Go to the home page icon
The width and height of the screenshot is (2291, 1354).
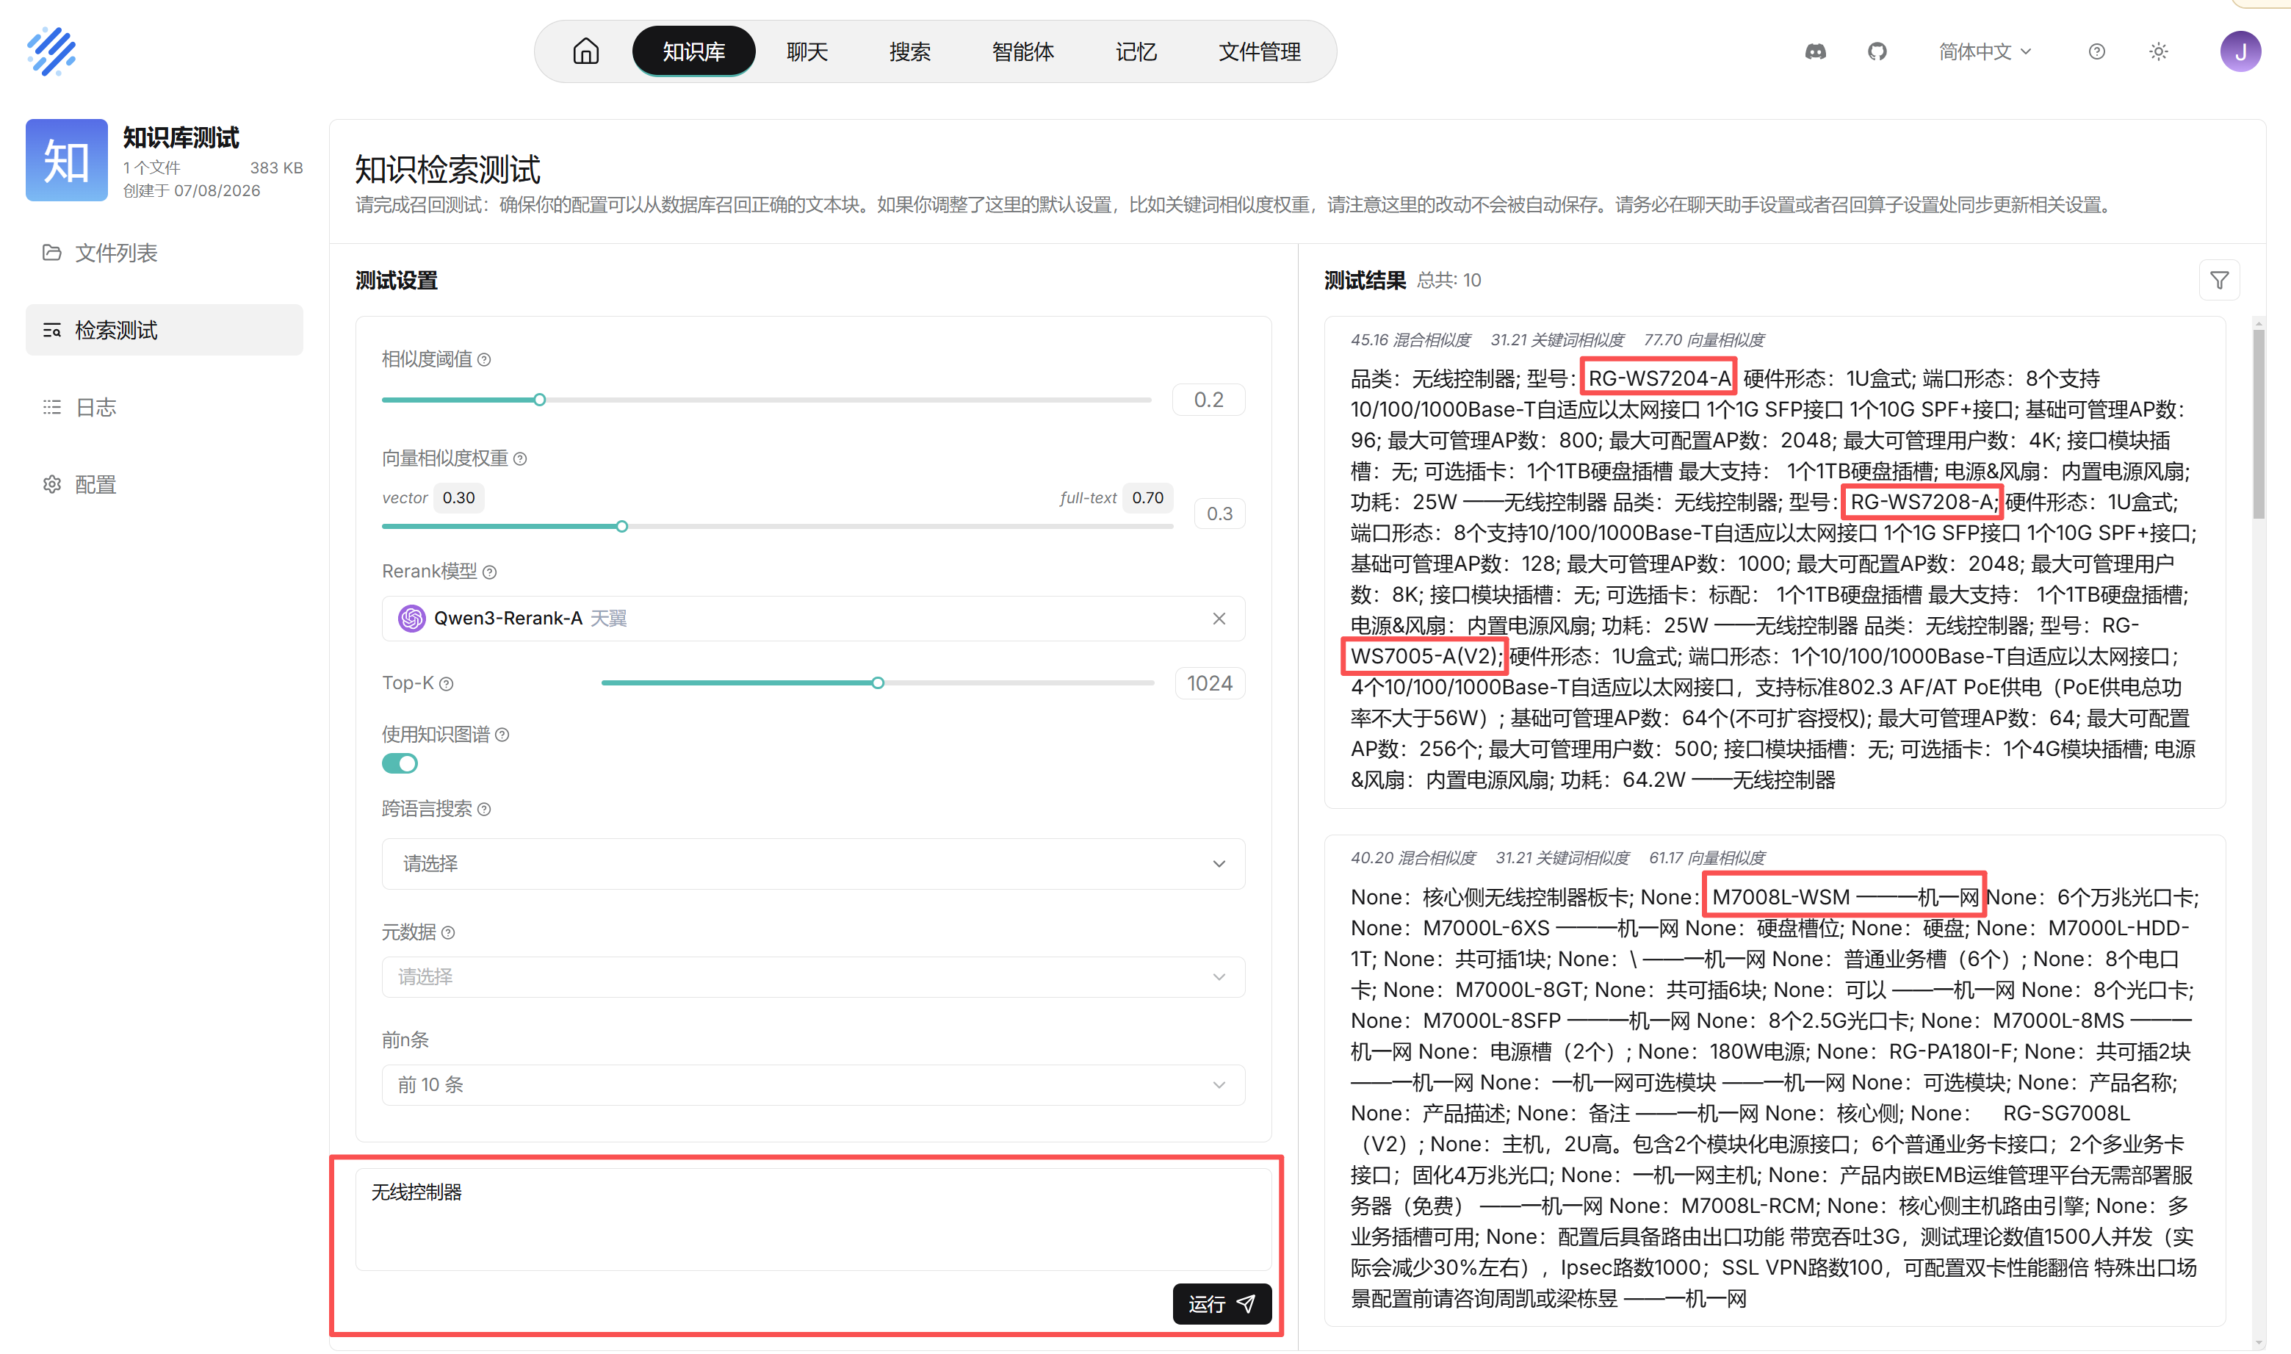pos(585,51)
